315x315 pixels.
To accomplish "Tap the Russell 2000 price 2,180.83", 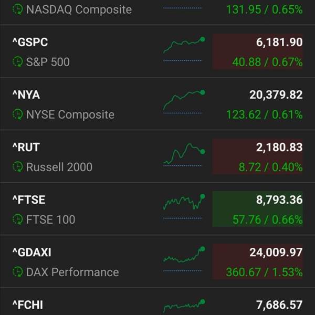I will pyautogui.click(x=279, y=147).
